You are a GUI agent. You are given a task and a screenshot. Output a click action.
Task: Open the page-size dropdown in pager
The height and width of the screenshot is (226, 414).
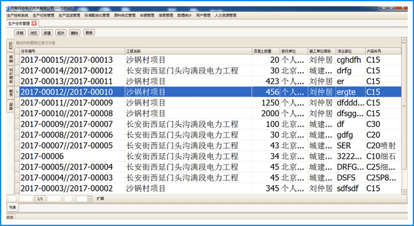point(90,199)
